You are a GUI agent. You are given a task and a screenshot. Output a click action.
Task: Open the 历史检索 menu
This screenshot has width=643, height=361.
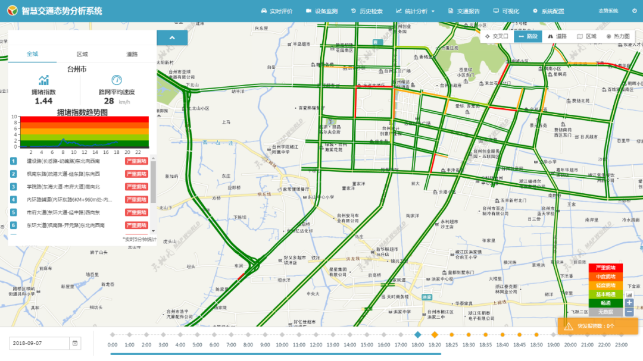coord(367,11)
